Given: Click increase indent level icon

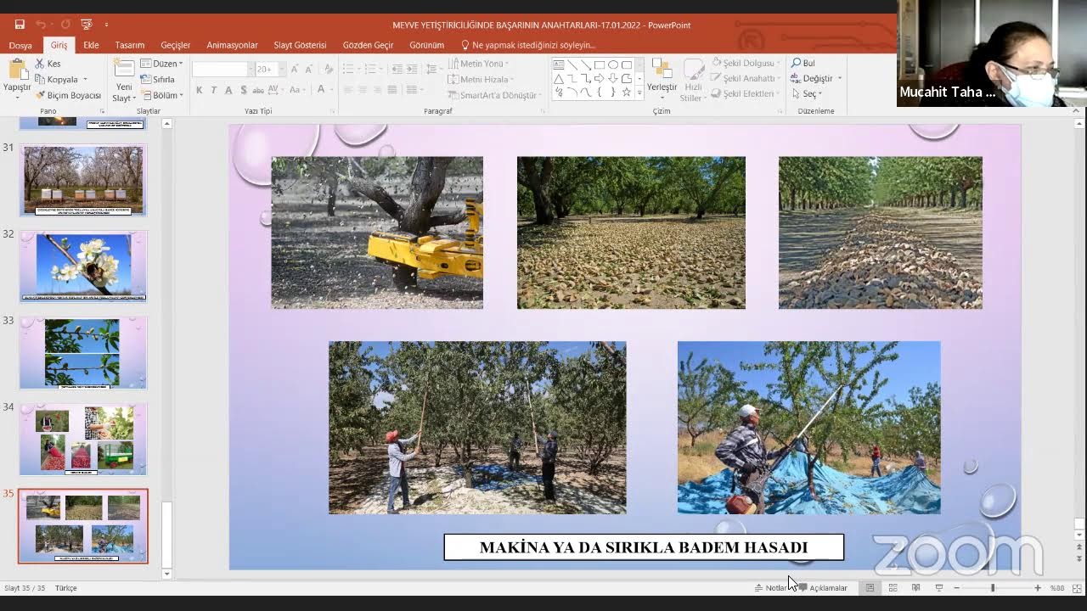Looking at the screenshot, I should point(411,69).
